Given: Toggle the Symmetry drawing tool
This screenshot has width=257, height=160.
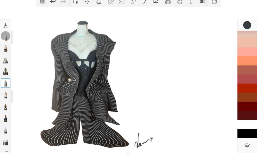Looking at the screenshot, I should 122,2.
